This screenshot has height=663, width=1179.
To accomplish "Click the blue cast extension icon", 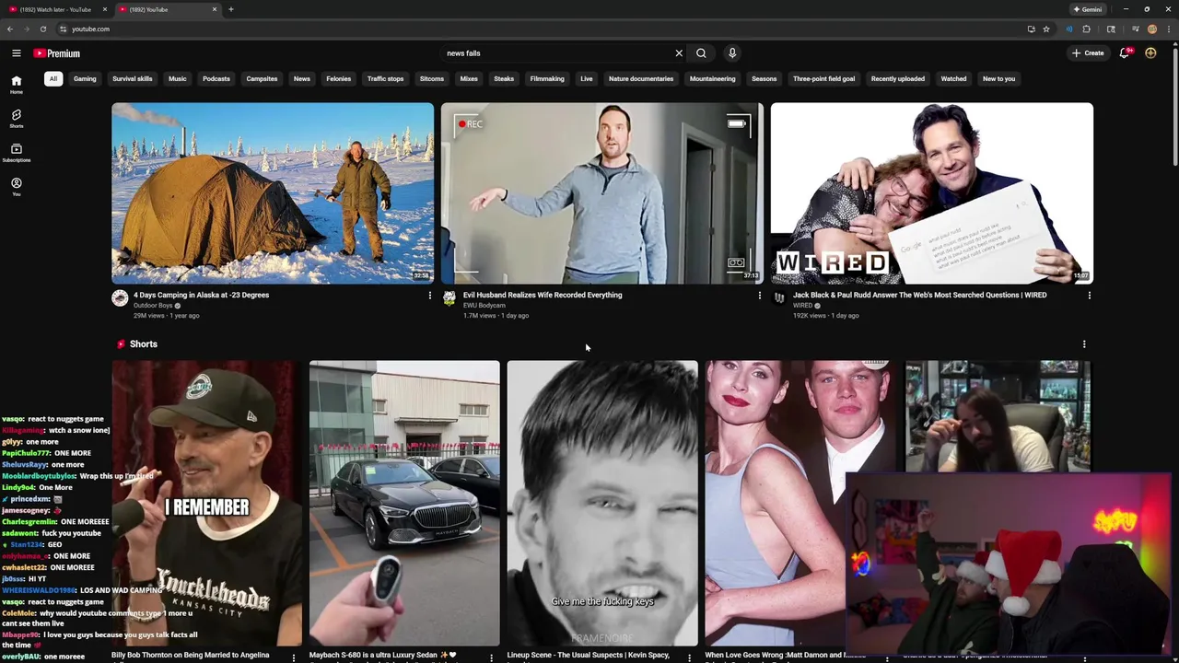I will pos(1069,29).
